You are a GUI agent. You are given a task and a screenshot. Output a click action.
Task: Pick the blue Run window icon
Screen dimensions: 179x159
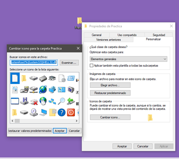point(71,78)
